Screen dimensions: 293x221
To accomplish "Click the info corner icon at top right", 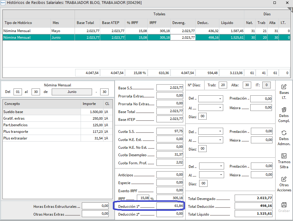I will coord(291,9).
